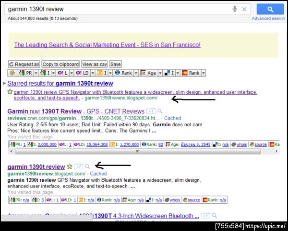Open 'Garmin nuvi 1390T Review - CNET Reviews' result

(x=76, y=111)
